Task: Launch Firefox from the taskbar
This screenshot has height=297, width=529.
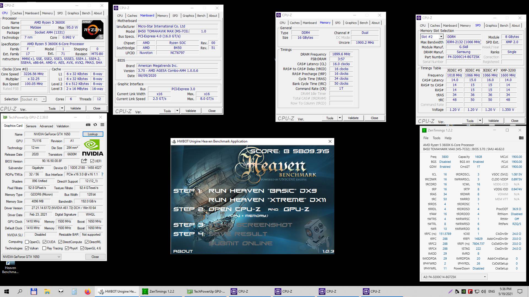Action: pos(88,291)
